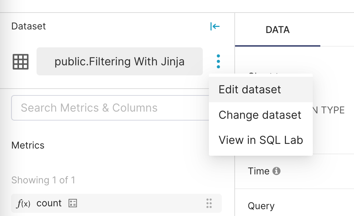The image size is (354, 216).
Task: Expand the Time section
Action: 258,171
